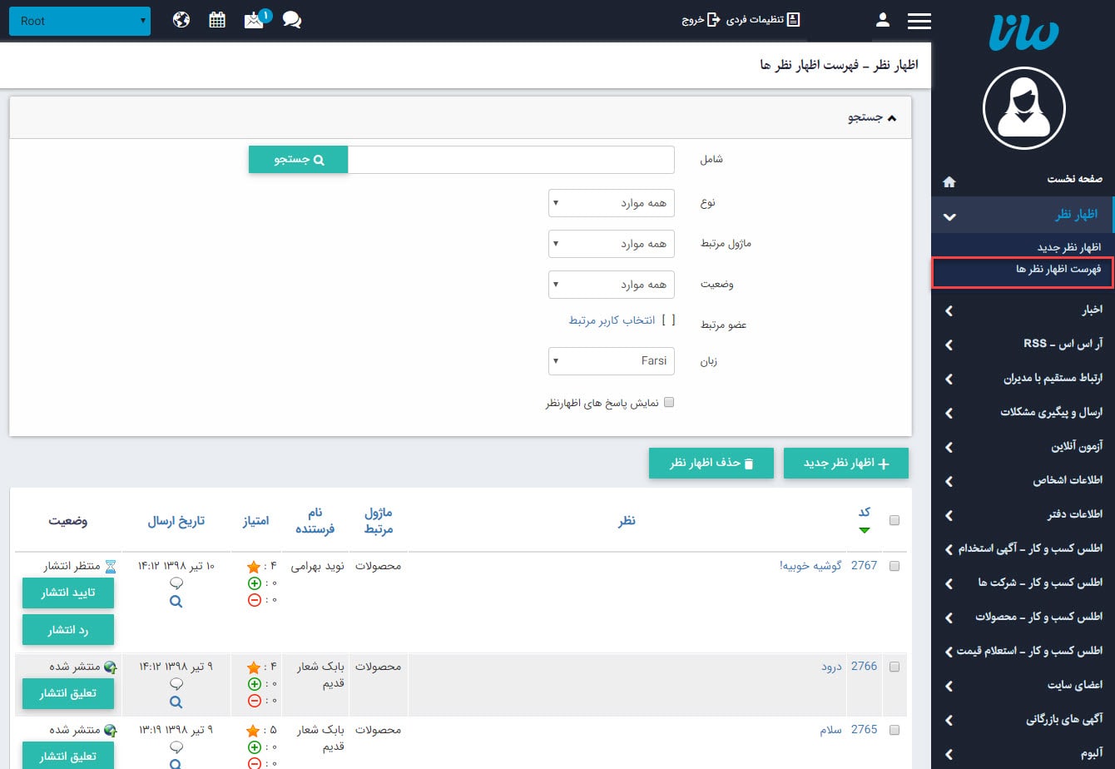Click the magnifier icon in row 2767
The height and width of the screenshot is (769, 1115).
tap(176, 602)
